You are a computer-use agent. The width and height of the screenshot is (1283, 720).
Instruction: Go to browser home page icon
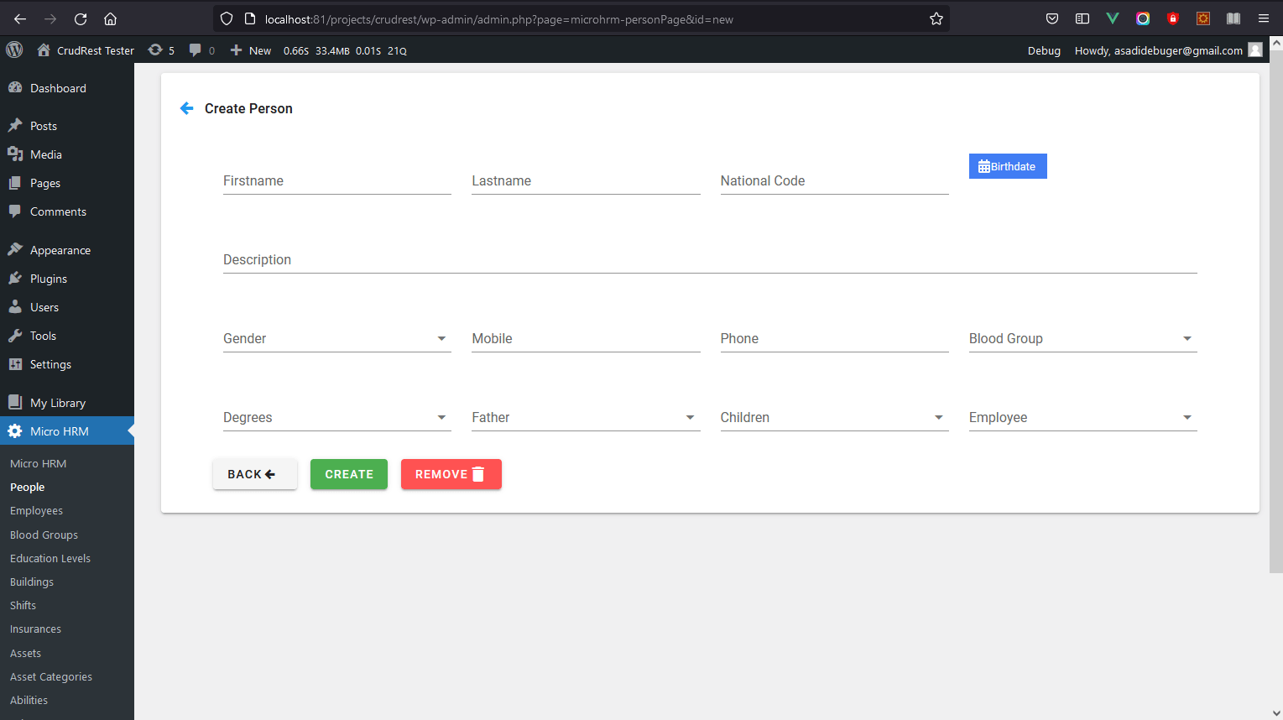[110, 18]
